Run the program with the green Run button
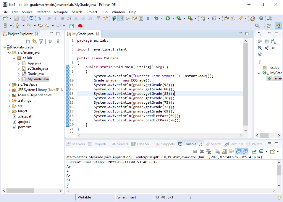 coord(168,18)
